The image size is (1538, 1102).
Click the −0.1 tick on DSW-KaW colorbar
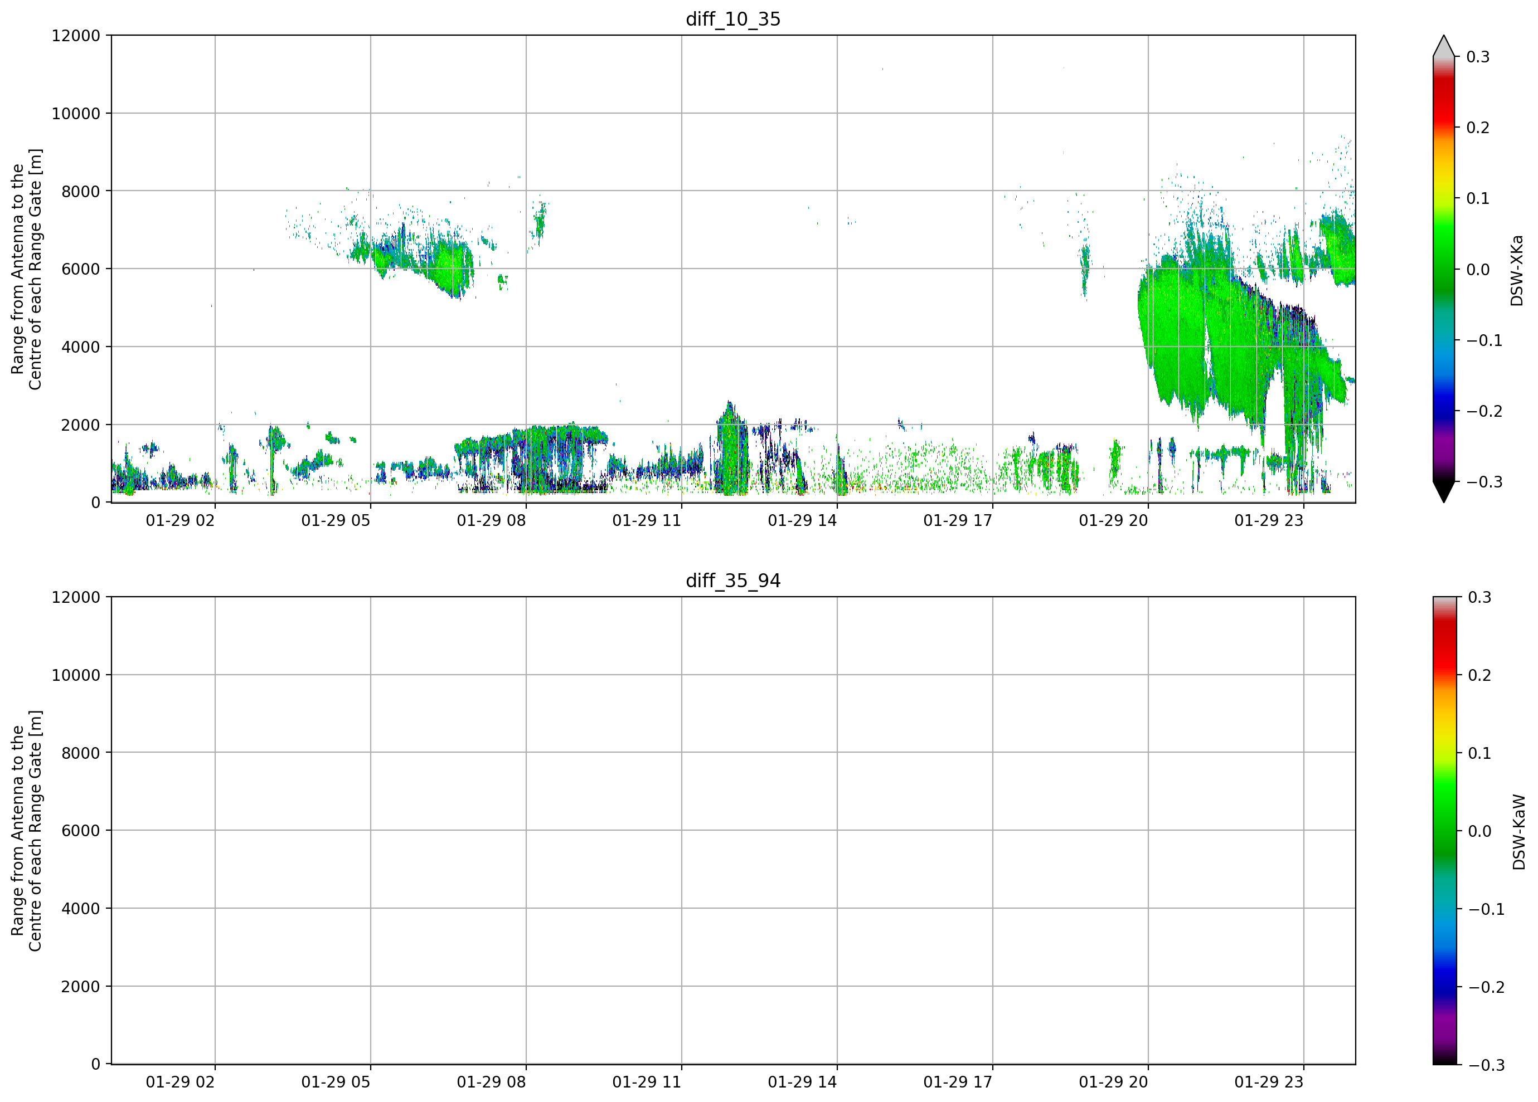click(1487, 909)
